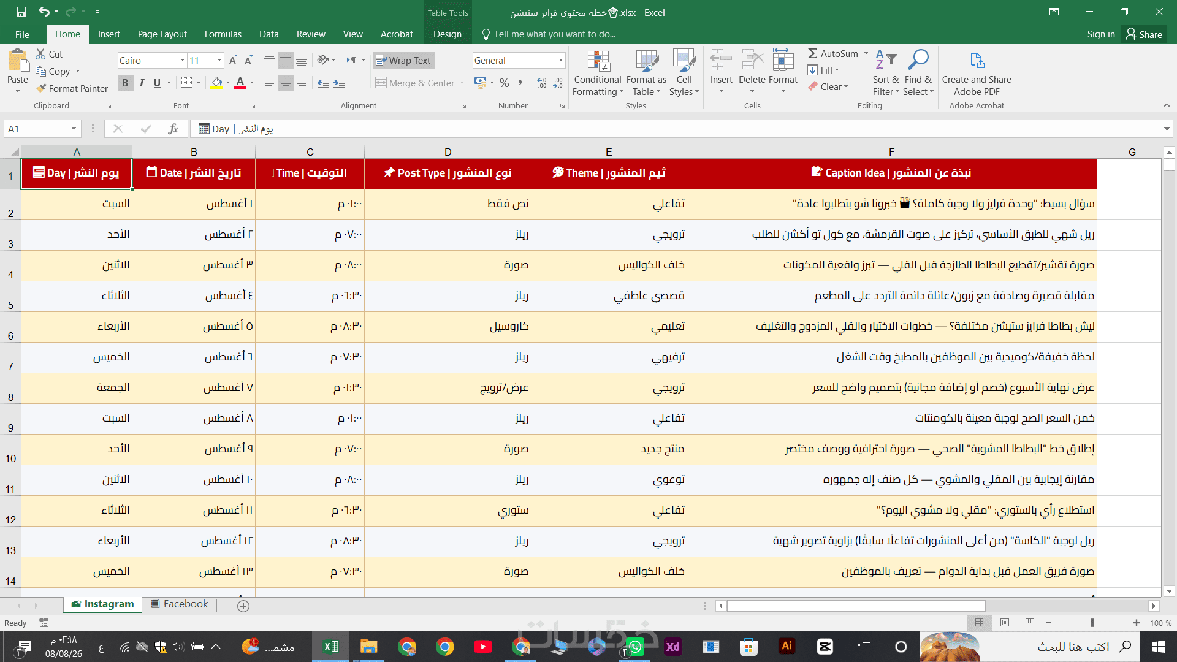Expand the Cairo font name dropdown
This screenshot has height=662, width=1177.
point(183,60)
